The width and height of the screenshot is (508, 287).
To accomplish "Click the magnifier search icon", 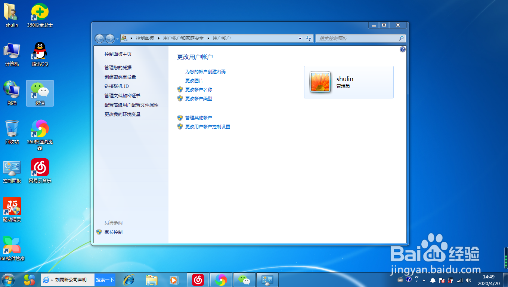I will click(x=401, y=38).
